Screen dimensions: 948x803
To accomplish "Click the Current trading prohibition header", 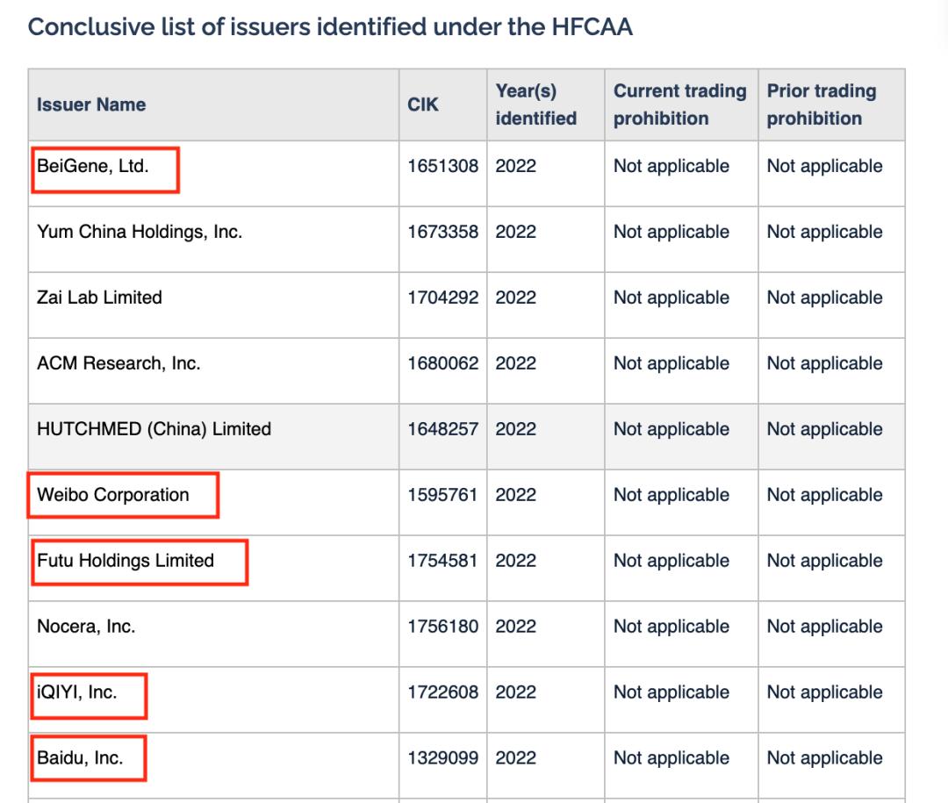I will click(x=679, y=104).
